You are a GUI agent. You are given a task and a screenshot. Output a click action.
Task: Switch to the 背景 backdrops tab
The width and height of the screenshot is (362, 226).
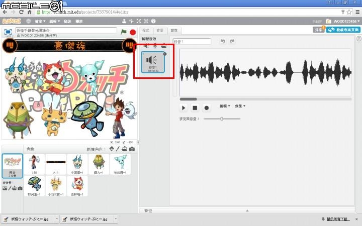point(160,31)
